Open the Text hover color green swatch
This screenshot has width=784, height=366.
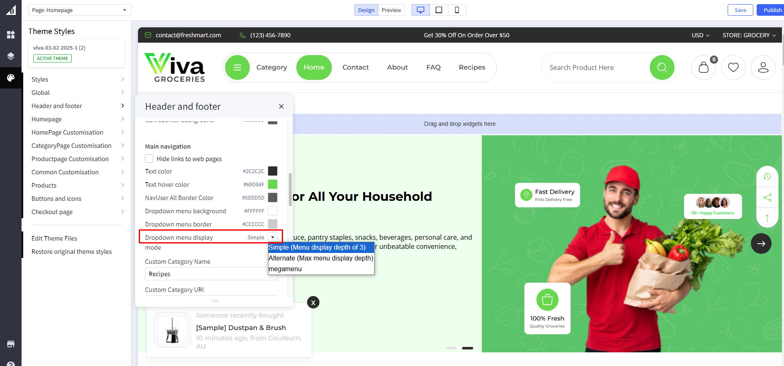tap(273, 184)
